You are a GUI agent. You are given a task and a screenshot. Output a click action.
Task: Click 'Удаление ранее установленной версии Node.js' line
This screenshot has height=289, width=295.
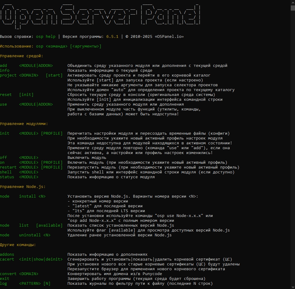pos(119,235)
